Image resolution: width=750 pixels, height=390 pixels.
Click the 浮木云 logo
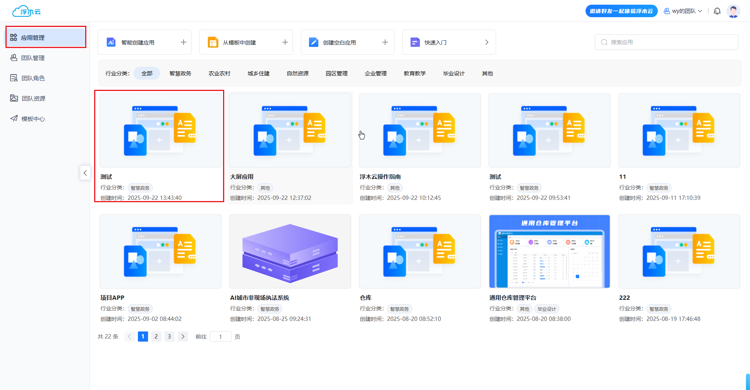[27, 11]
